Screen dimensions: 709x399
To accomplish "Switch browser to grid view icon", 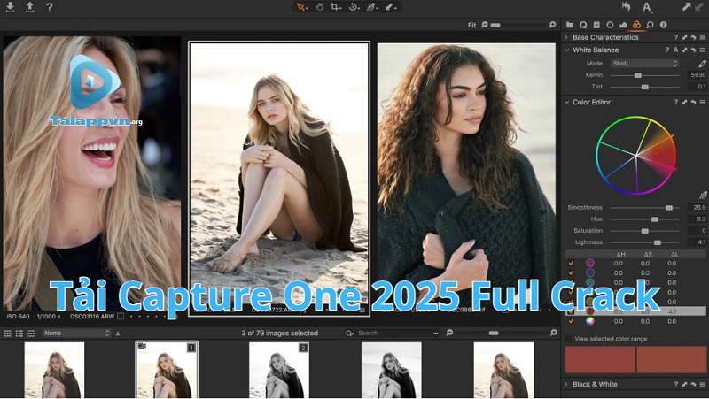I will click(7, 334).
